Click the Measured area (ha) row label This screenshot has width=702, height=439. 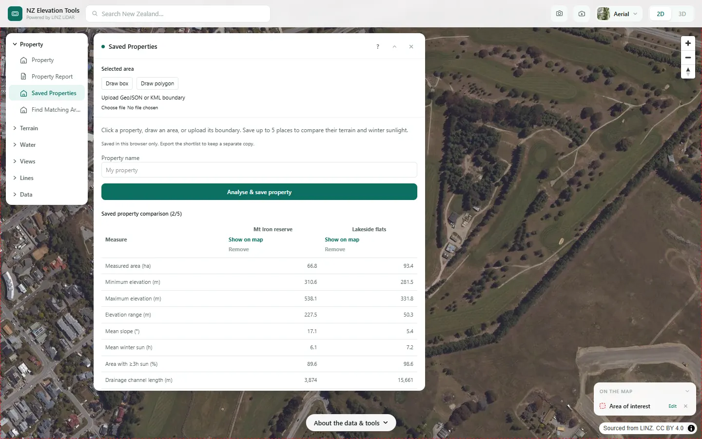pos(128,266)
